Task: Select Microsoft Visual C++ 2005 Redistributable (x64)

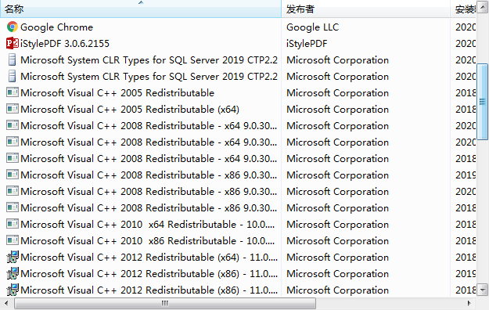Action: click(130, 110)
